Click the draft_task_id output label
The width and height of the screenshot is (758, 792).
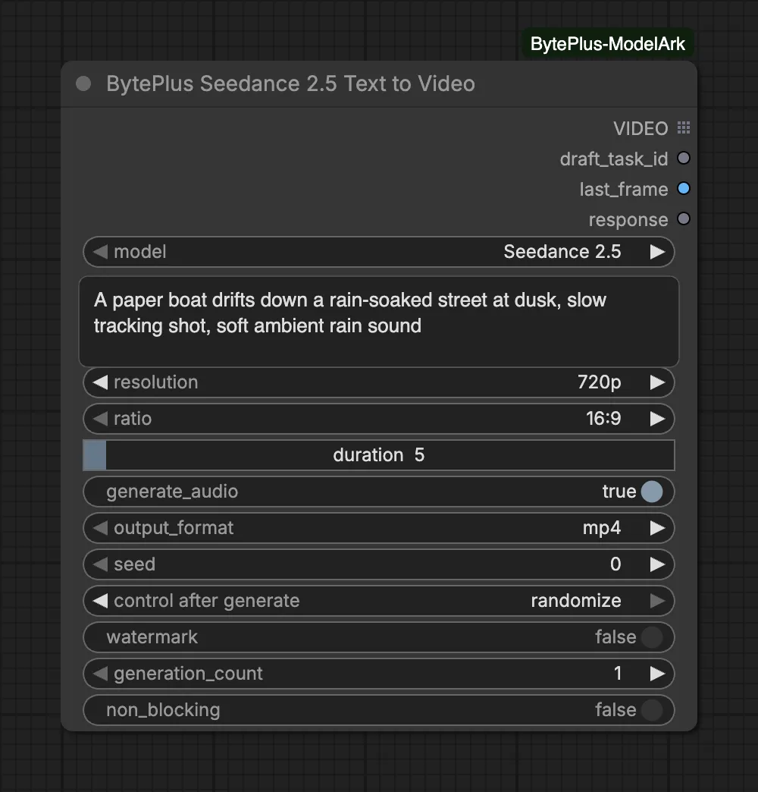614,159
